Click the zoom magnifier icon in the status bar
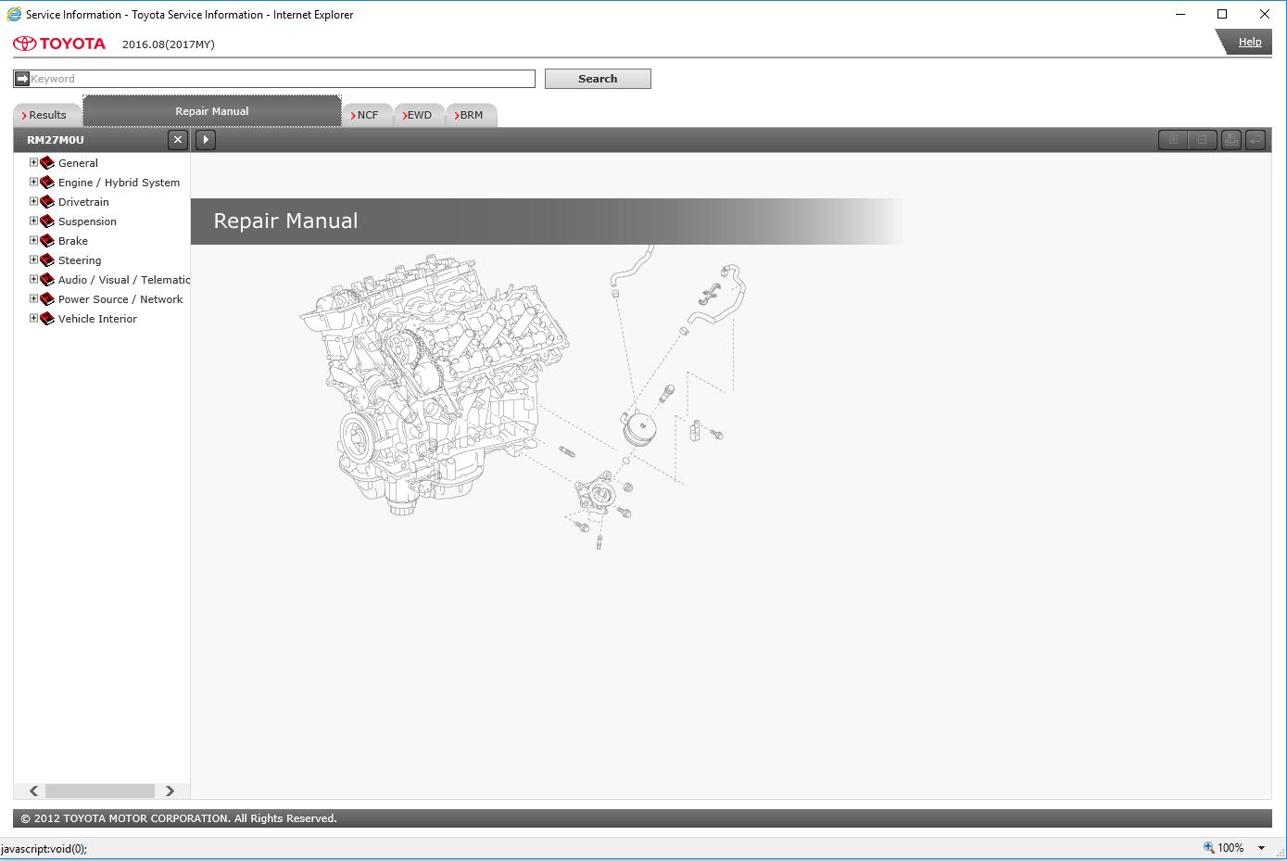This screenshot has width=1287, height=861. (x=1208, y=847)
